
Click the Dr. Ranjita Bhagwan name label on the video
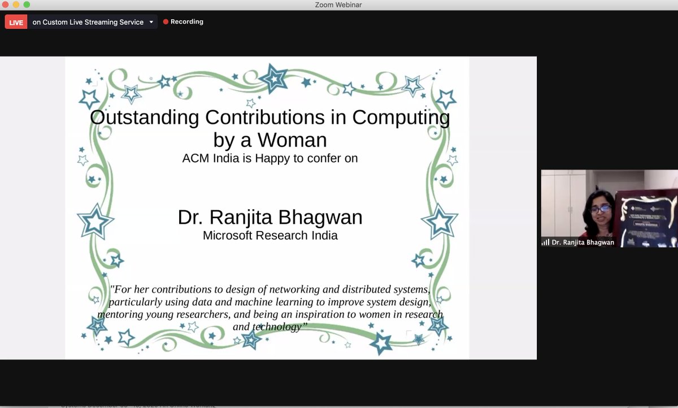point(583,242)
